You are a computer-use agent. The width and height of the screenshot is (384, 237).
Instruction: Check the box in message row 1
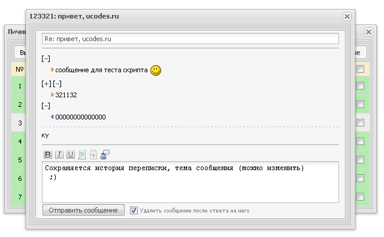pos(360,86)
